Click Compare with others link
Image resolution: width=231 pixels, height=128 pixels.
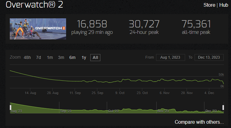click(199, 122)
